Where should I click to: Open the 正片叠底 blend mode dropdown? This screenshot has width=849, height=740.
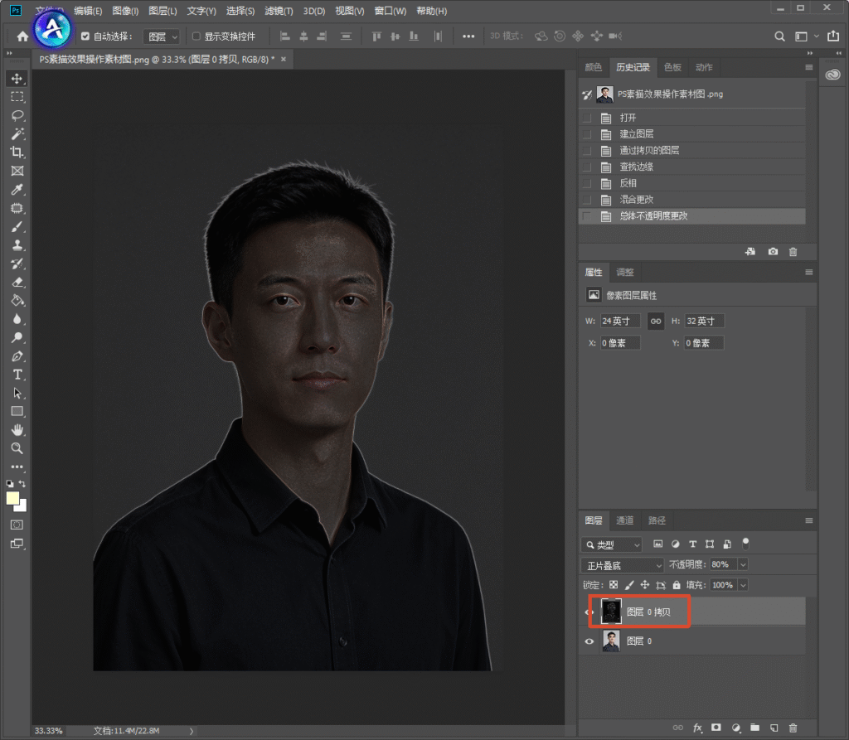tap(622, 565)
